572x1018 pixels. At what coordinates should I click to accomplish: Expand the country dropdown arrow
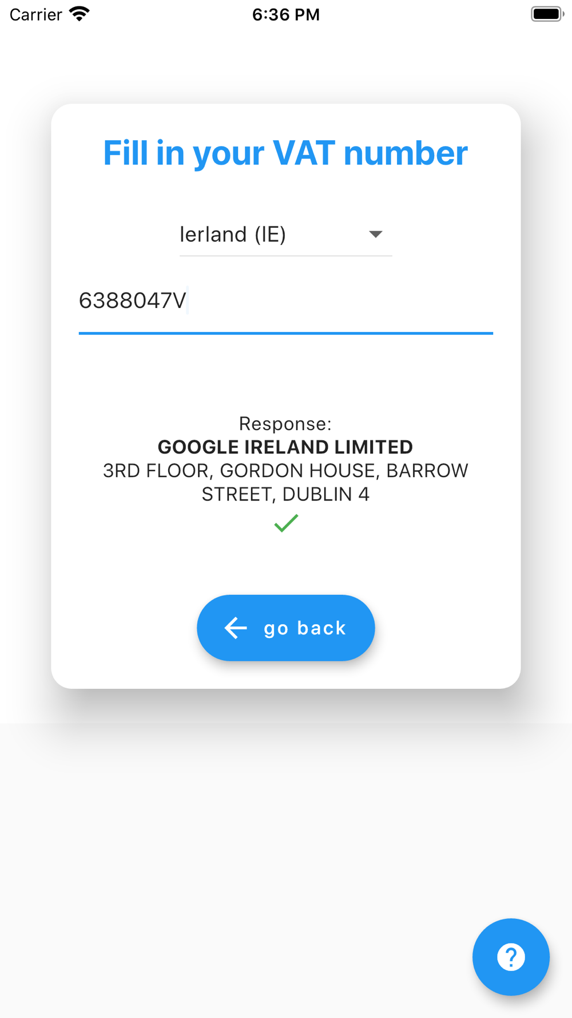click(375, 234)
